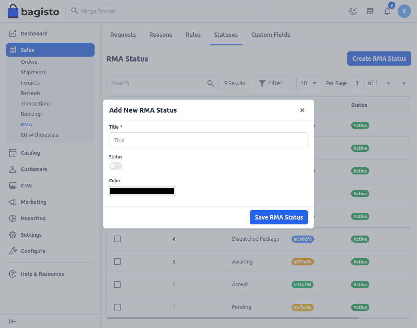The height and width of the screenshot is (328, 417).
Task: Open Marketing in the sidebar
Action: click(x=50, y=202)
